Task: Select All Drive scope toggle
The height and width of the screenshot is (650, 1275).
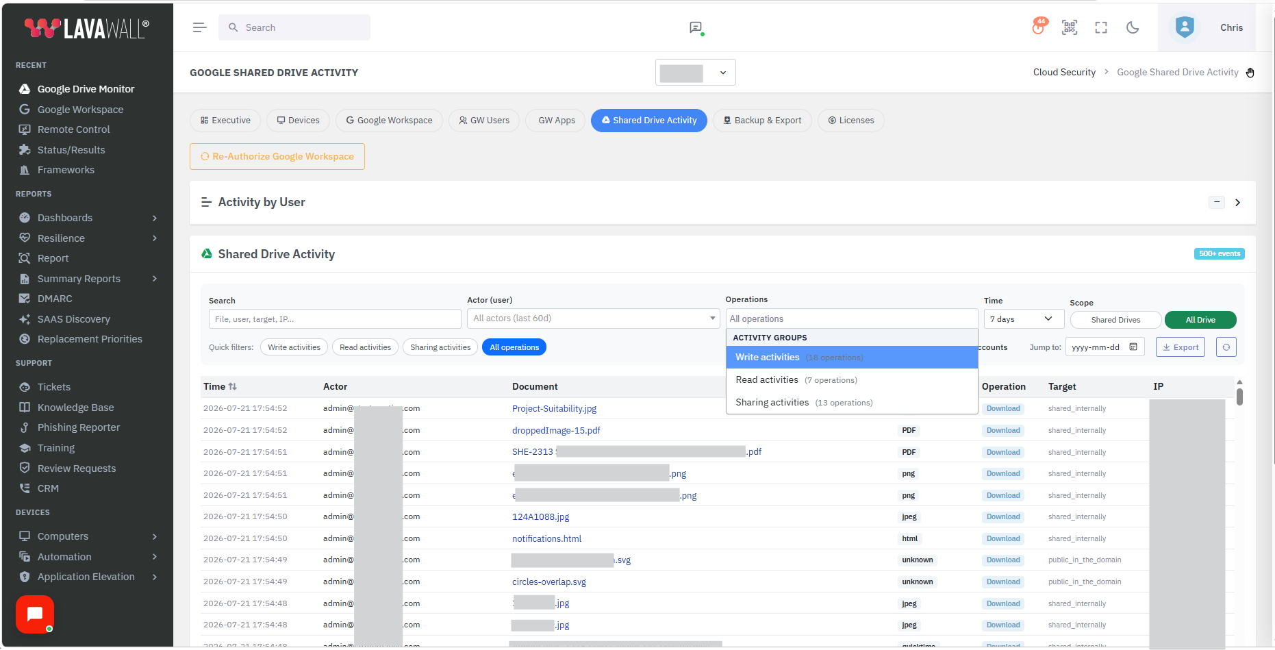Action: [x=1200, y=320]
